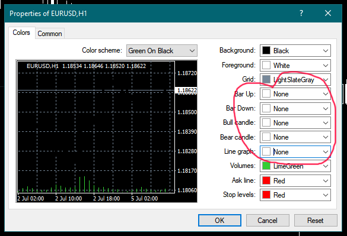Viewport: 347px width, 236px height.
Task: Click the 'Bull candle:' label
Action: click(x=239, y=122)
